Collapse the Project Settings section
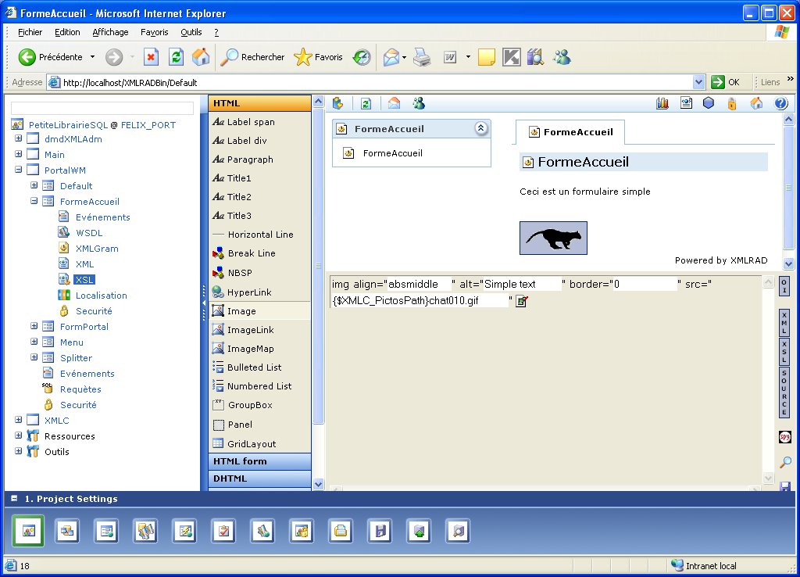 click(14, 499)
